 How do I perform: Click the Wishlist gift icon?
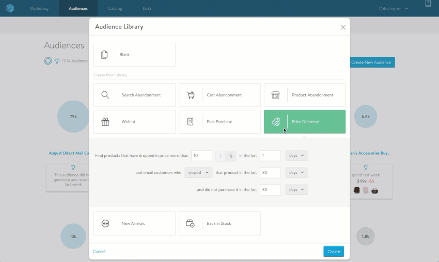105,122
